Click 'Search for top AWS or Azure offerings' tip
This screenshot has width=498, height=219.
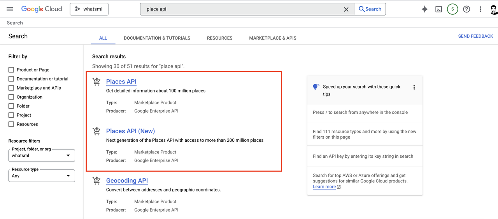coord(360,178)
